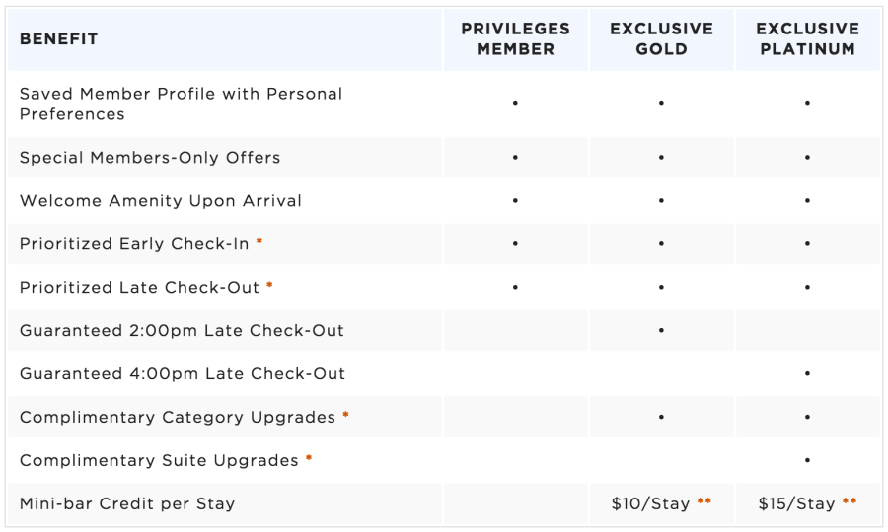Viewport: 888px width, 532px height.
Task: Click the Complimentary Suite Upgrades asterisk
Action: tap(309, 458)
